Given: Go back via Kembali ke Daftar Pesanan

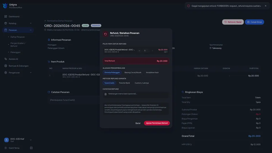Looking at the screenshot, I should click(58, 21).
